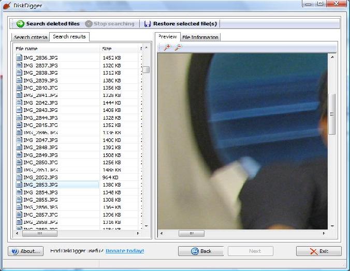The width and height of the screenshot is (350, 271).
Task: Click the file list scroll left arrow
Action: click(x=17, y=234)
